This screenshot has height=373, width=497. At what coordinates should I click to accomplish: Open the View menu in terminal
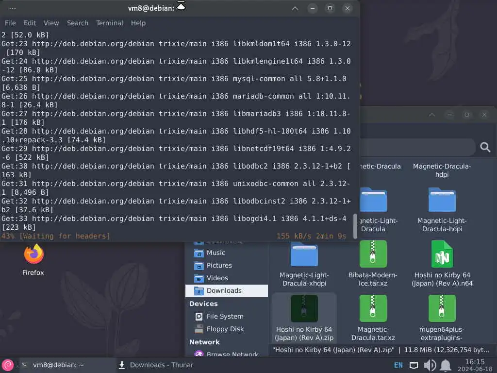[51, 23]
